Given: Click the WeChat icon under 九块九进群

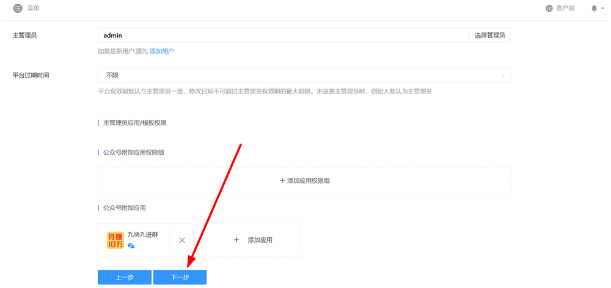Looking at the screenshot, I should click(x=131, y=246).
